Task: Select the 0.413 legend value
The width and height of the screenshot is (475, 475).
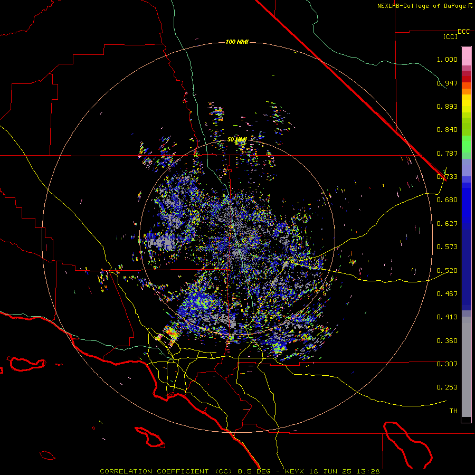Action: (447, 317)
